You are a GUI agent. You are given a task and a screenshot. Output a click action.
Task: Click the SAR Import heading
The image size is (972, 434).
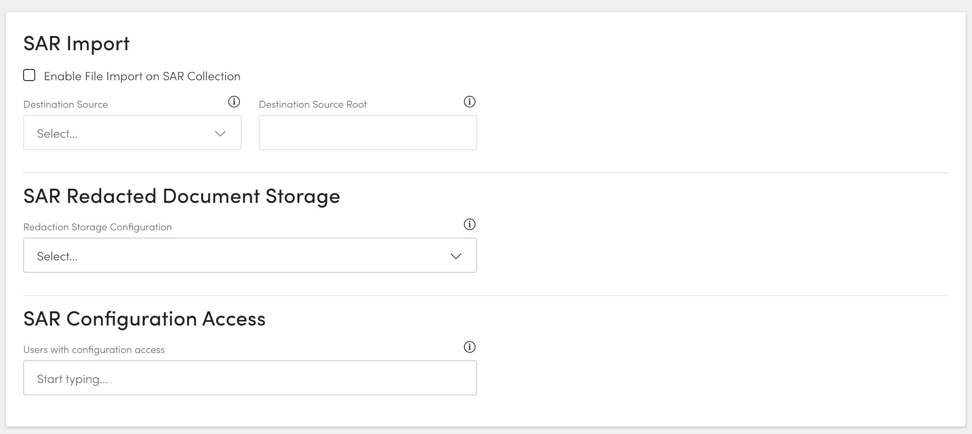point(76,43)
